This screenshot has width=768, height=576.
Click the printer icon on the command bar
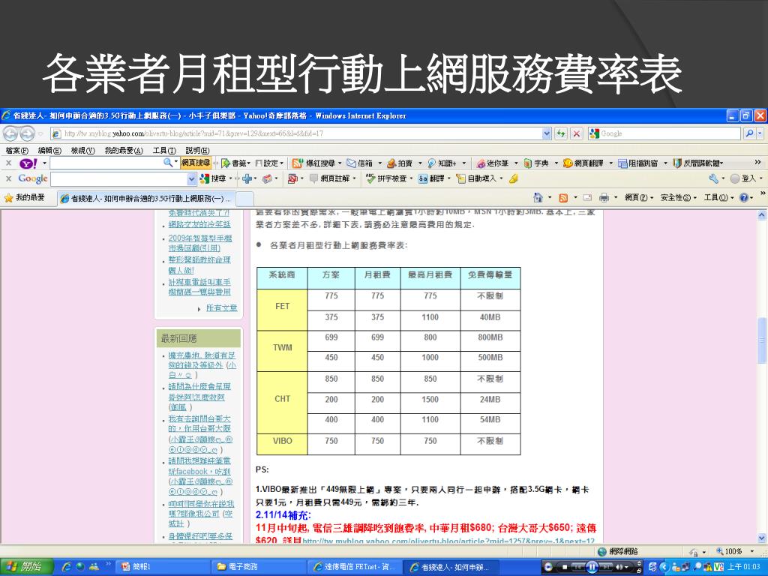(604, 197)
